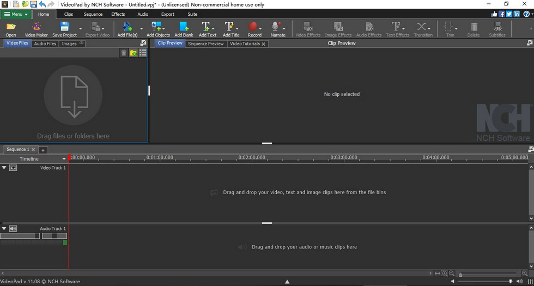Switch to the Sequence Preview tab
Viewport: 534px width, 286px height.
(x=206, y=43)
